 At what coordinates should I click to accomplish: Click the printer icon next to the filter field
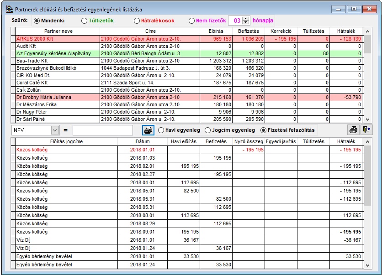[149, 130]
